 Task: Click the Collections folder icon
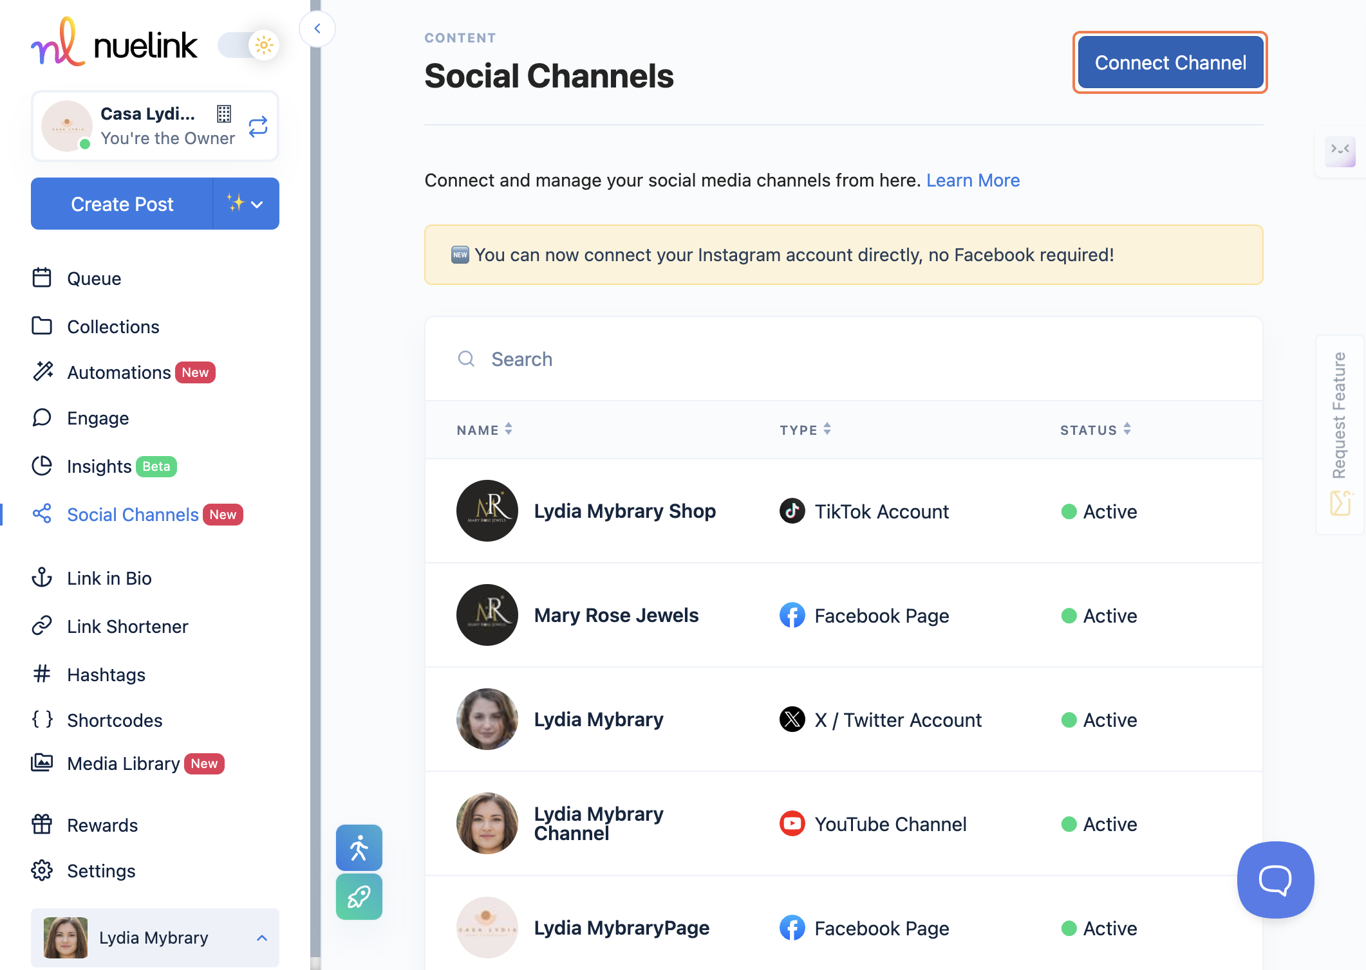tap(42, 325)
